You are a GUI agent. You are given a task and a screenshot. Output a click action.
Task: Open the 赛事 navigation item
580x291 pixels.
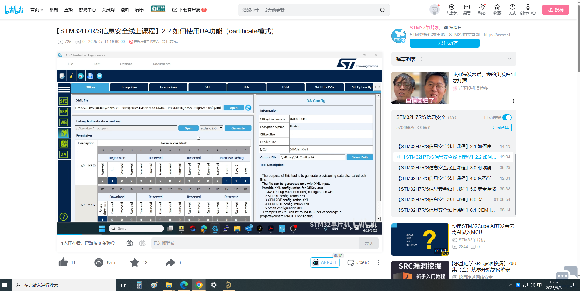140,10
